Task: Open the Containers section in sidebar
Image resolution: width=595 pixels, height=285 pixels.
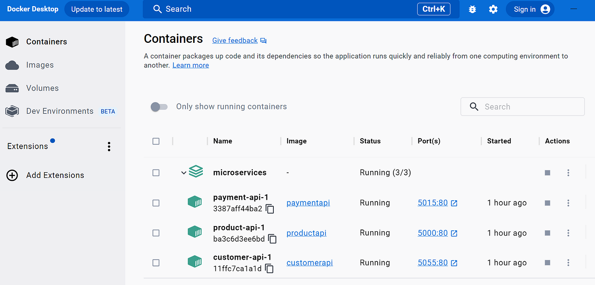Action: 46,42
